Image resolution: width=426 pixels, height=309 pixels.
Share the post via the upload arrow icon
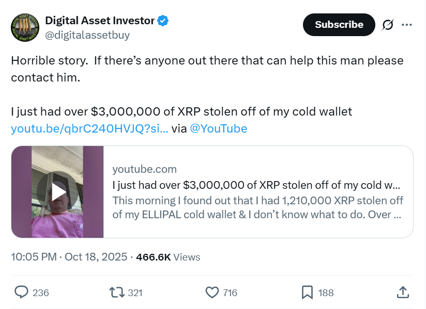[403, 292]
